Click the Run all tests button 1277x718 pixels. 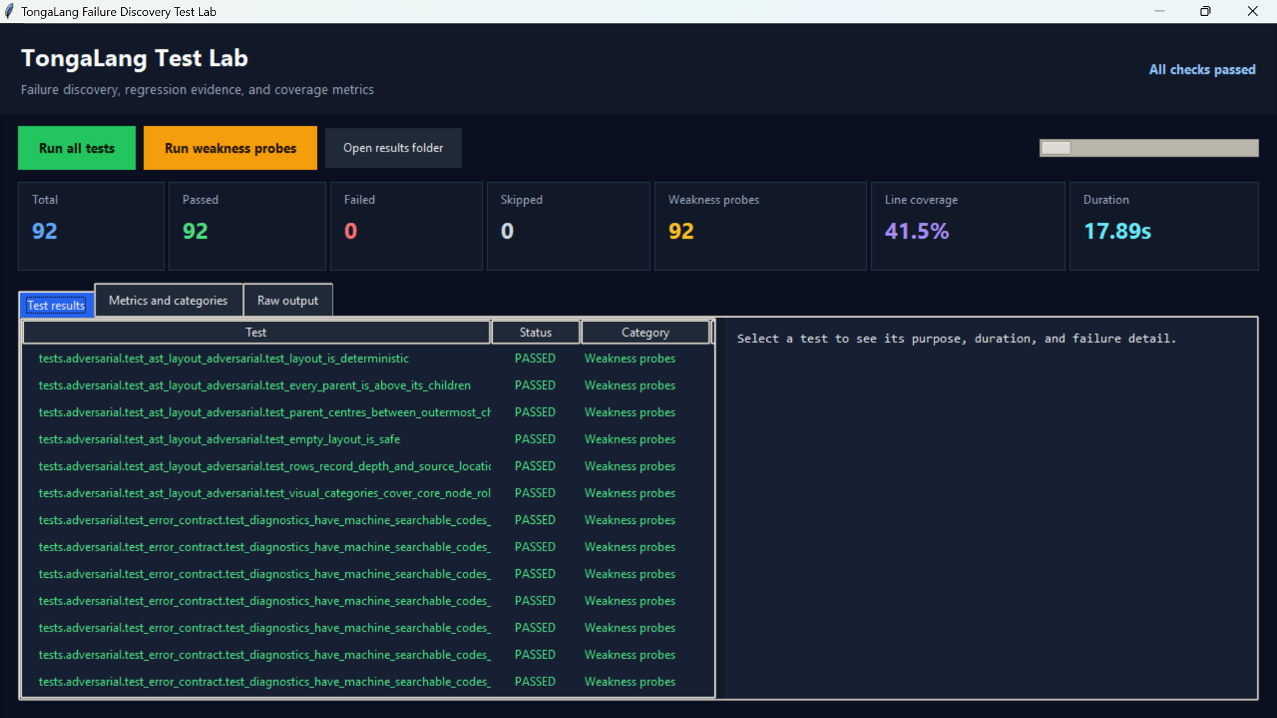point(76,148)
